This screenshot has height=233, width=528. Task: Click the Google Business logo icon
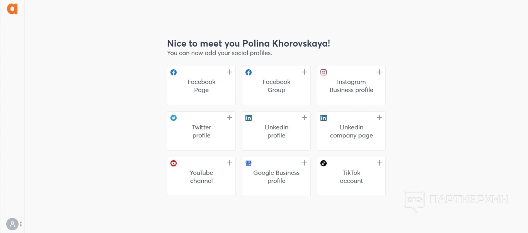point(249,163)
